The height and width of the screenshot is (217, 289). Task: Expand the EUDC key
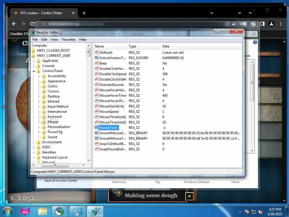click(34, 147)
